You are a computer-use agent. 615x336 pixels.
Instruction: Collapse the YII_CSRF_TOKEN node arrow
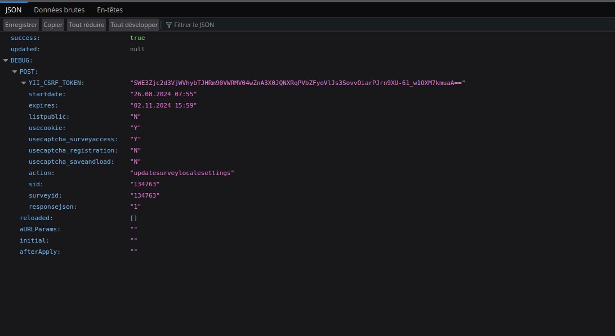[24, 83]
